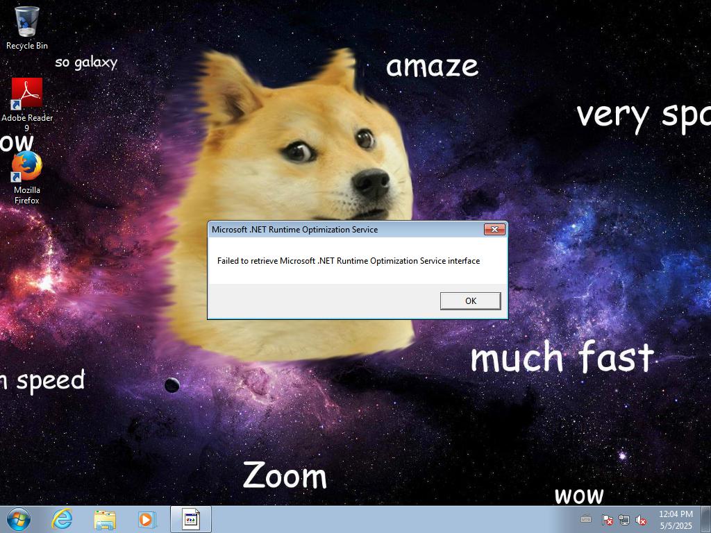Open Windows Explorer from the taskbar
The height and width of the screenshot is (533, 711).
(105, 519)
